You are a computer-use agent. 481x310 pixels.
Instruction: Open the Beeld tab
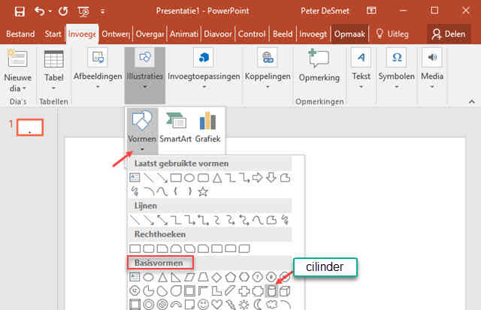click(x=283, y=34)
